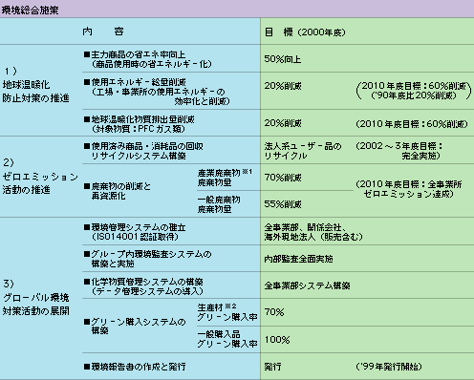
Task: Click '(2010年度目標：60%削減)' in PFC row
Action: coord(412,123)
